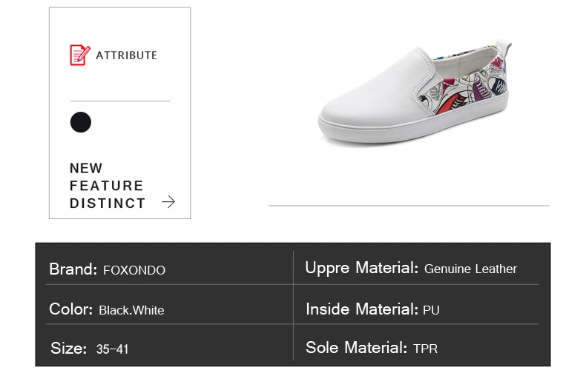Screen dimensions: 586x390
Task: Click the FOXONDO brand name
Action: coord(134,270)
